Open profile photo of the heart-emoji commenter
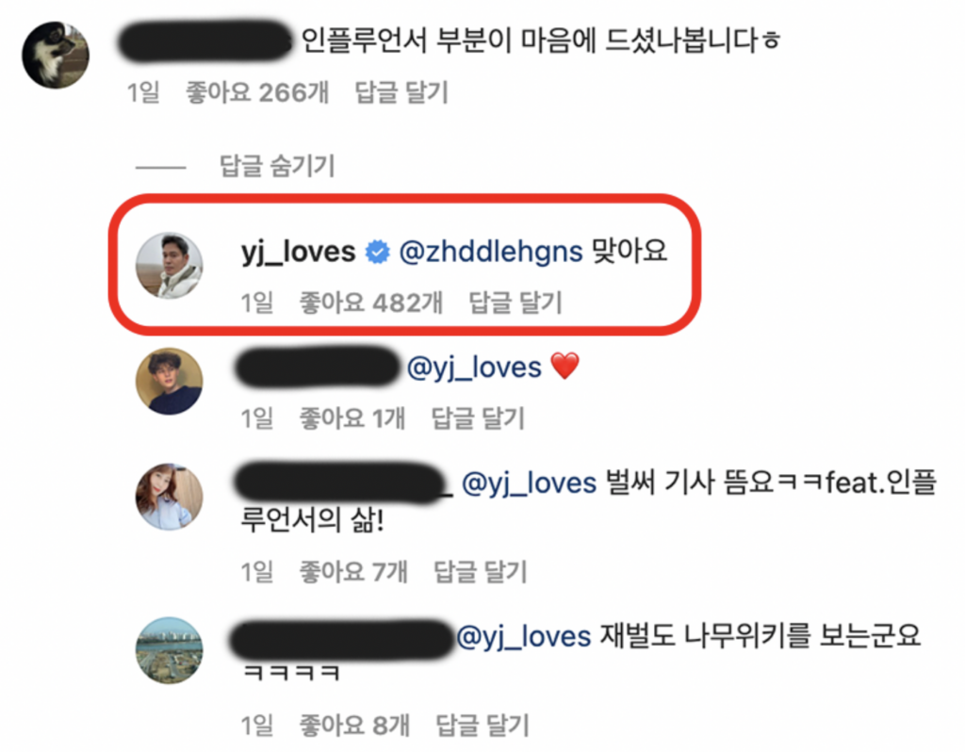 [170, 381]
